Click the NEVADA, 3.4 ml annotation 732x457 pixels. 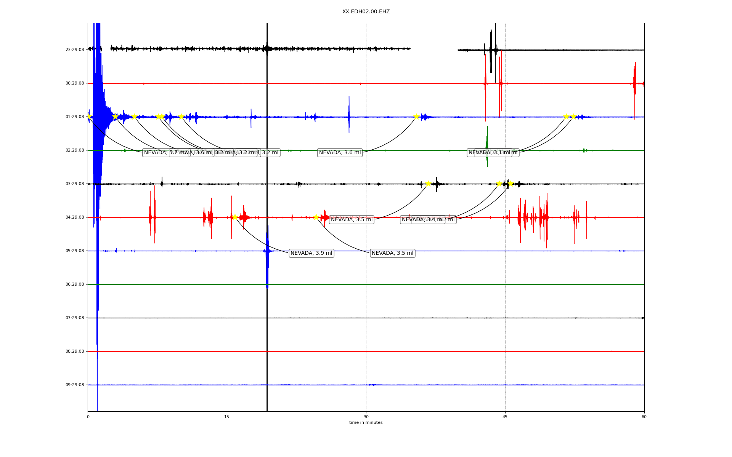point(422,220)
